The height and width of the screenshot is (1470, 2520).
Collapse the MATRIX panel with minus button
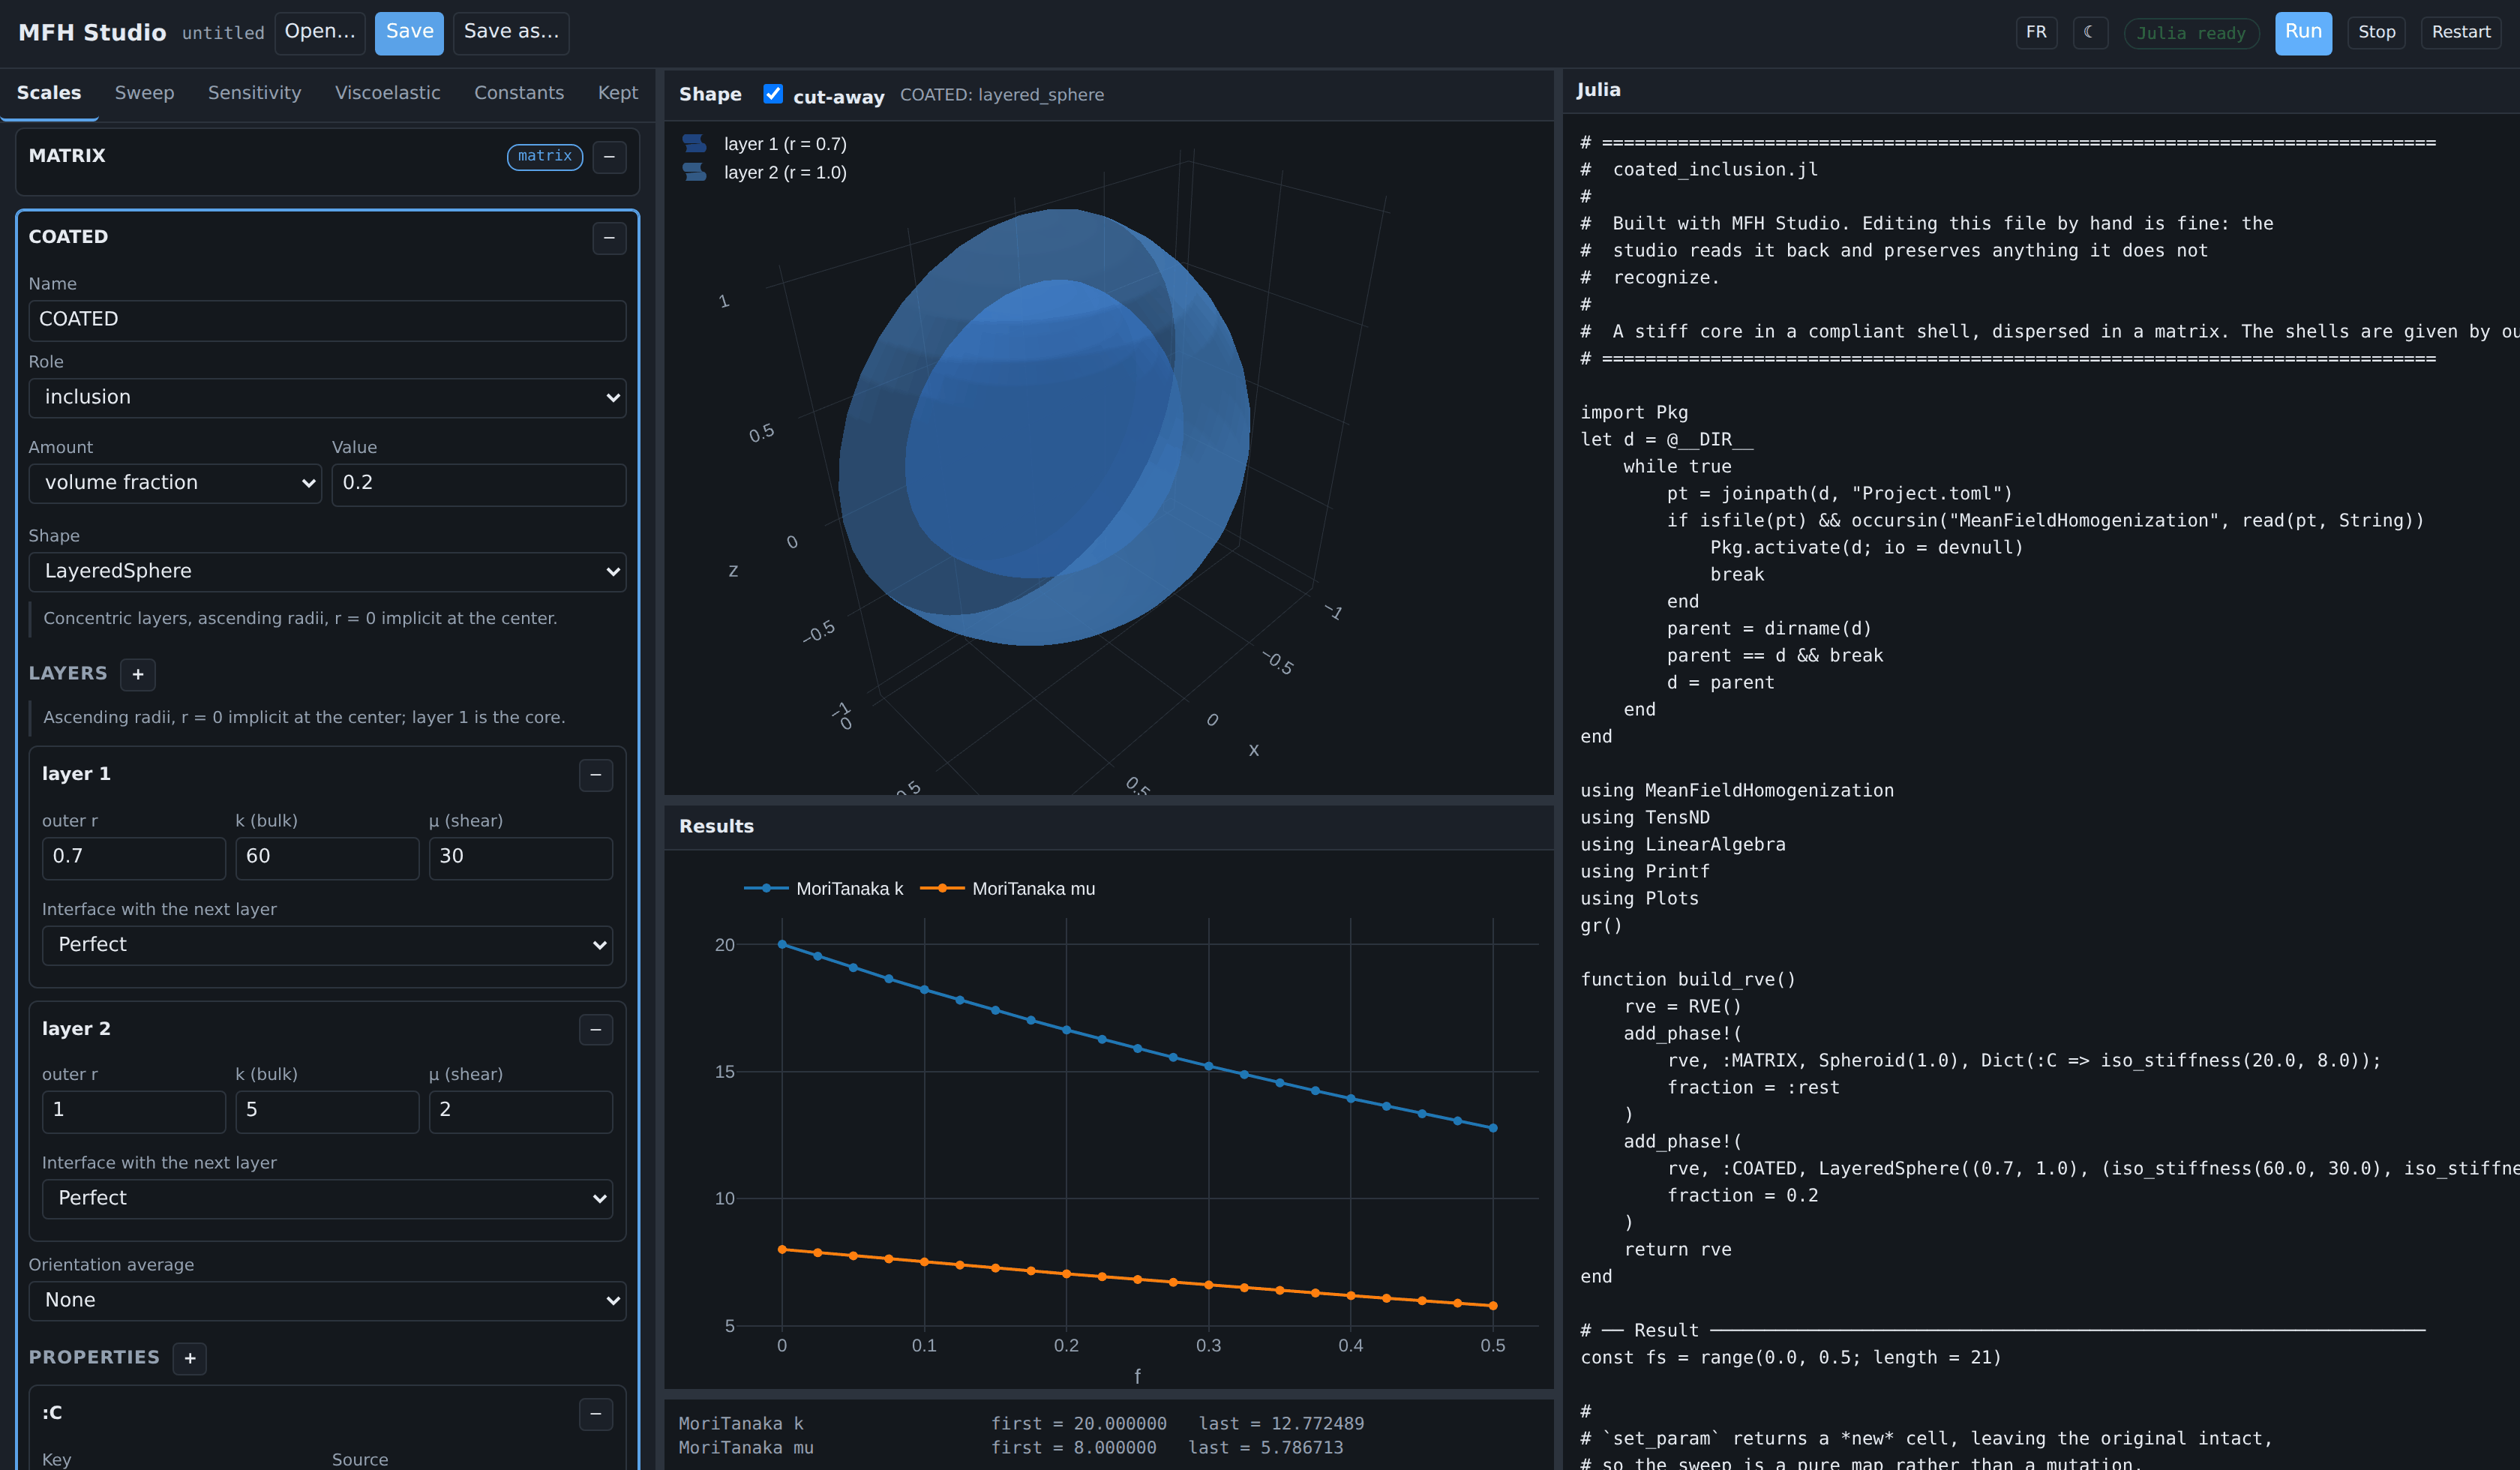click(x=609, y=156)
